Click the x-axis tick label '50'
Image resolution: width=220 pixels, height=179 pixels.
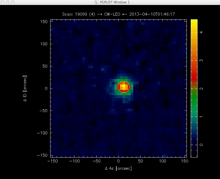click(141, 161)
